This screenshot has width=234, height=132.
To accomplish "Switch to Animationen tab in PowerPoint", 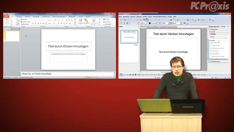I will pyautogui.click(x=46, y=16).
